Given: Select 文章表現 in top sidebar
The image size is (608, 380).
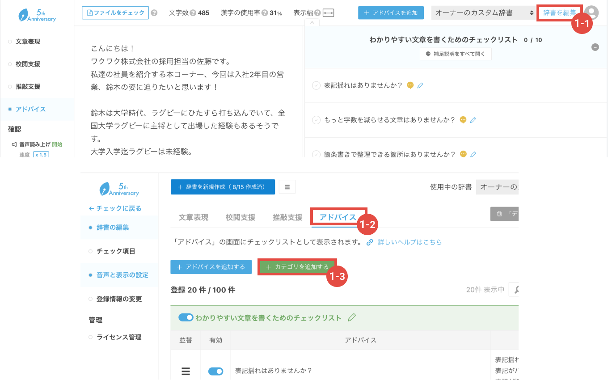Looking at the screenshot, I should 28,42.
